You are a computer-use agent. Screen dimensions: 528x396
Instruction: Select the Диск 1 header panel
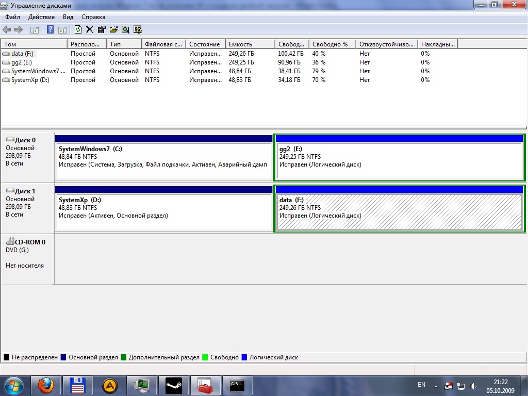pos(27,208)
